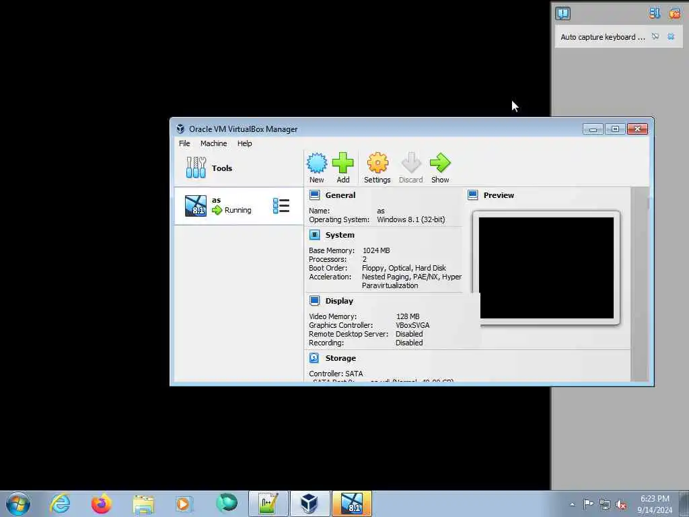The height and width of the screenshot is (517, 689).
Task: Click the Action Center flag tray icon
Action: coord(588,504)
